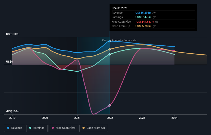This screenshot has width=211, height=135.
Task: Click the 2020 x-axis label
Action: (45, 118)
